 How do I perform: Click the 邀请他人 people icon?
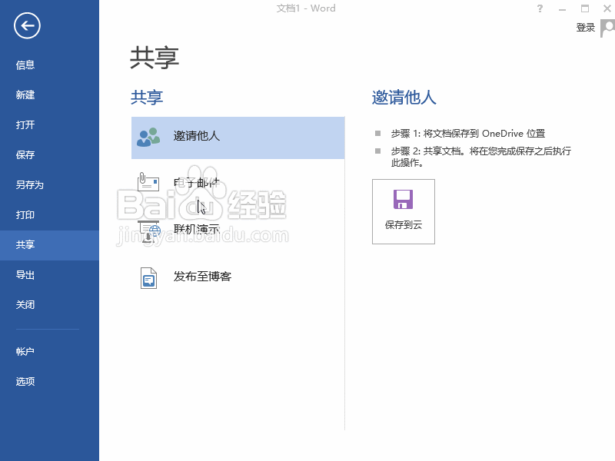148,138
